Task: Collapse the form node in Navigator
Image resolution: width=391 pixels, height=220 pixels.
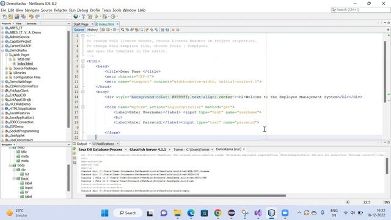Action: click(14, 179)
